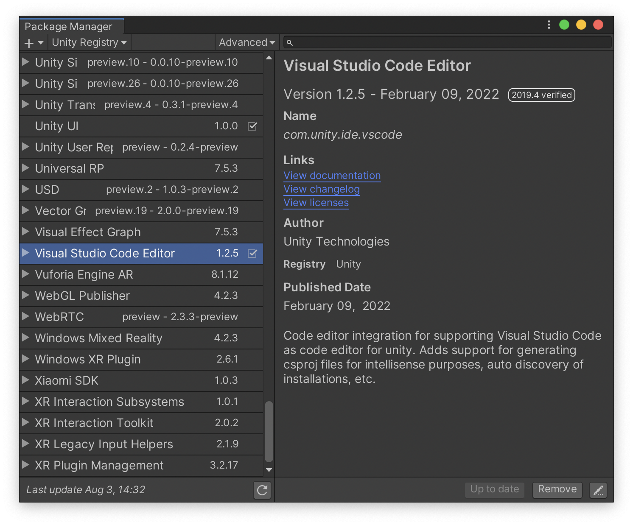Image resolution: width=633 pixels, height=525 pixels.
Task: Expand the USD package versions
Action: point(25,189)
